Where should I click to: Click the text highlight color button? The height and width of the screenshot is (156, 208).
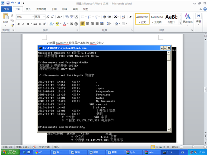click(x=57, y=24)
